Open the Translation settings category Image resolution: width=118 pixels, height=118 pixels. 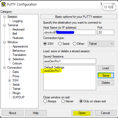19,55
